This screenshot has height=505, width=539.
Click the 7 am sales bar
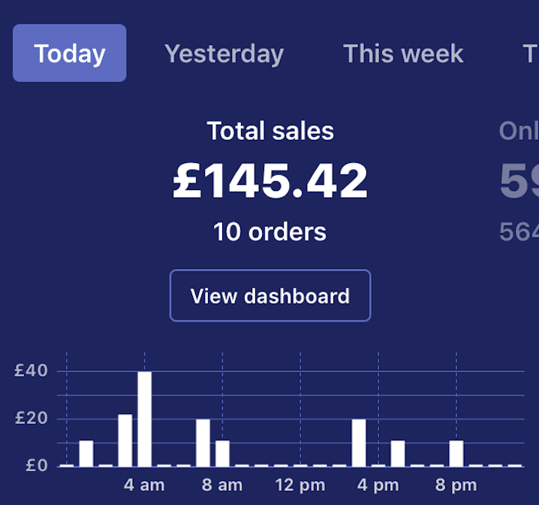tap(203, 442)
